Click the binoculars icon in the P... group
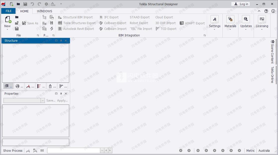 point(52,23)
